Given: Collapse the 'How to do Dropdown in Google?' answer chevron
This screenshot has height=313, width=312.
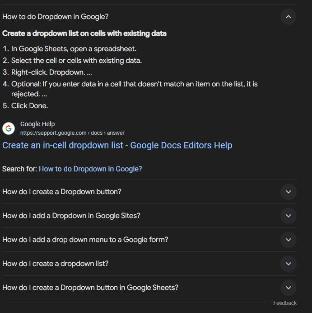Looking at the screenshot, I should [289, 17].
